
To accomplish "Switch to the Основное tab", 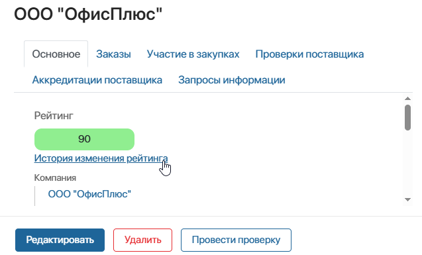I will coord(56,54).
